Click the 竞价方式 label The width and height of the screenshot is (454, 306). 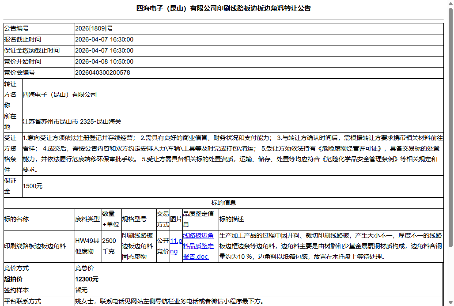pos(16,268)
